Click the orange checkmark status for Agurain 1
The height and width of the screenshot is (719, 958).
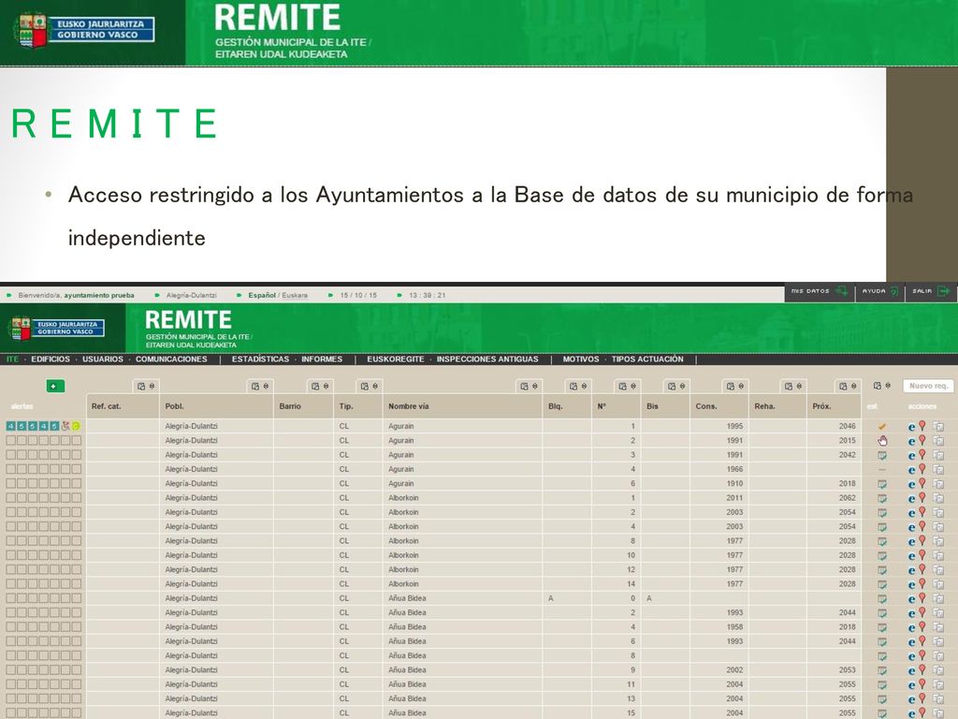click(x=881, y=427)
